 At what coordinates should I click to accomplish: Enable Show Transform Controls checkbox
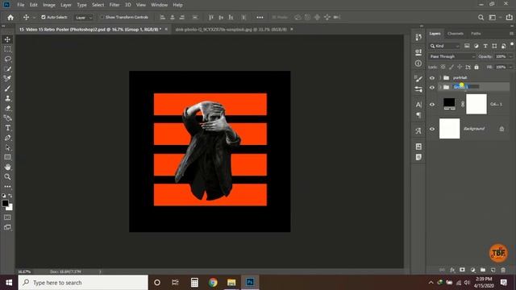[102, 17]
